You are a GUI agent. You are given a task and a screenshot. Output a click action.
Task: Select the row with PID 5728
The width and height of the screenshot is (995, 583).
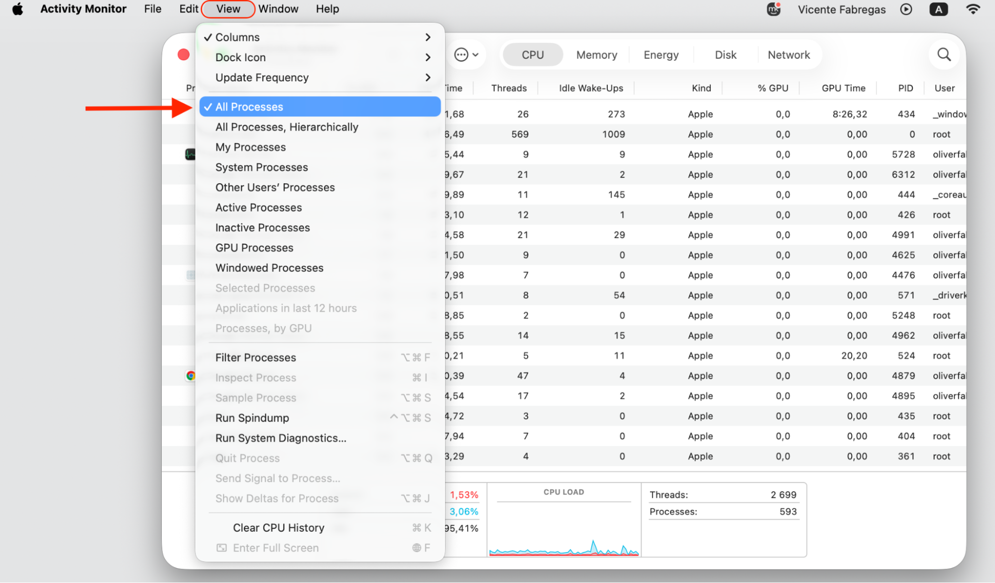[x=564, y=154]
